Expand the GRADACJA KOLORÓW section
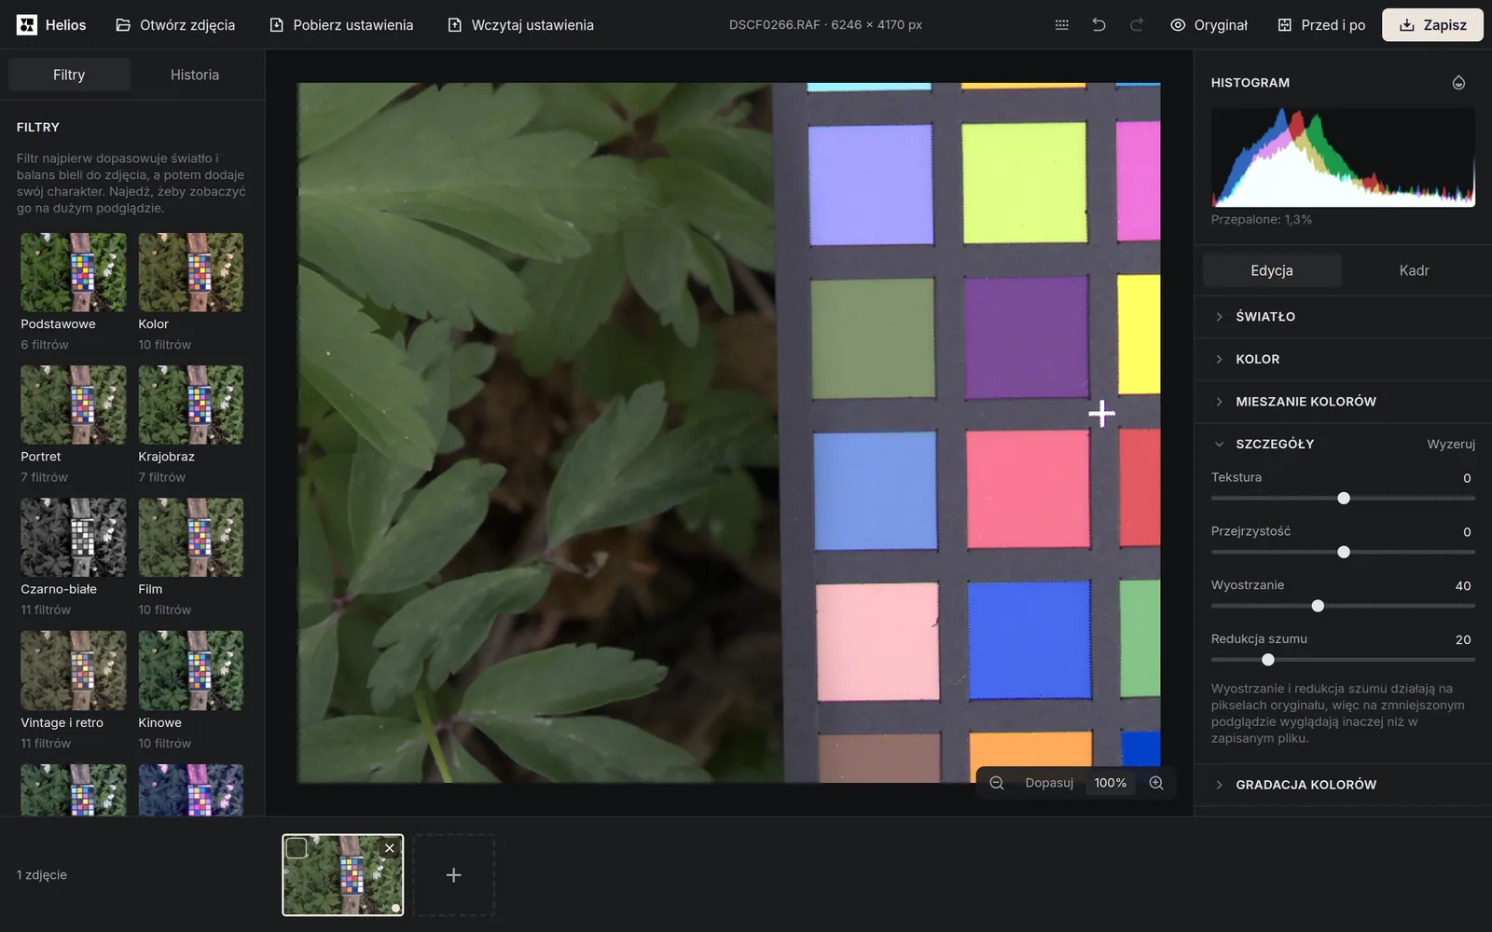The image size is (1492, 932). 1343,785
